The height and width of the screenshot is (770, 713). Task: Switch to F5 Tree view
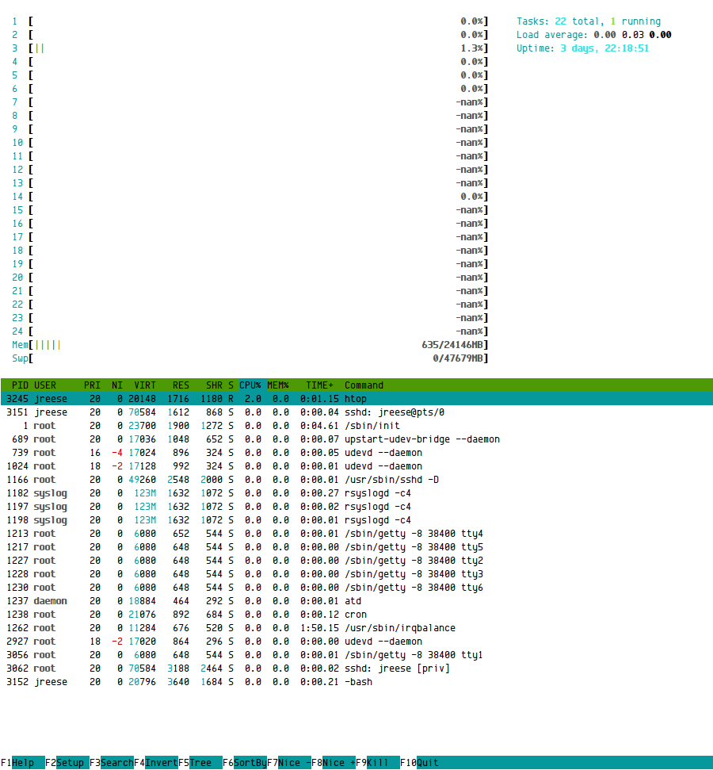pyautogui.click(x=200, y=763)
